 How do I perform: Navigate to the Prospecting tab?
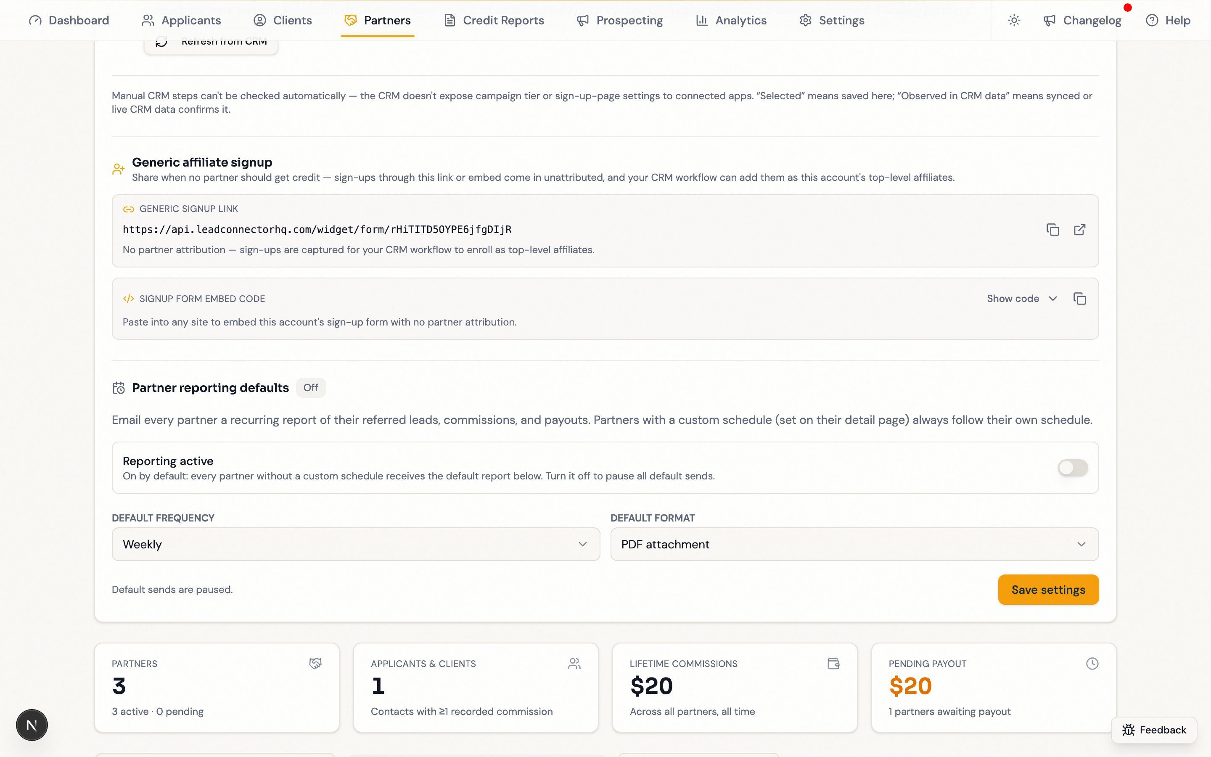point(619,20)
